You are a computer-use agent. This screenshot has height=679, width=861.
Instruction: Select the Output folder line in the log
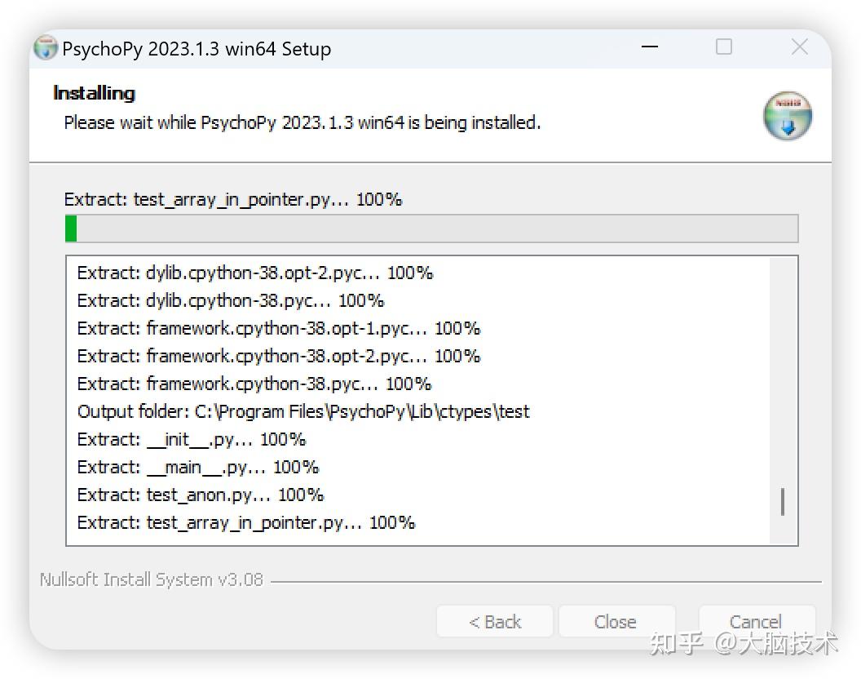point(302,411)
